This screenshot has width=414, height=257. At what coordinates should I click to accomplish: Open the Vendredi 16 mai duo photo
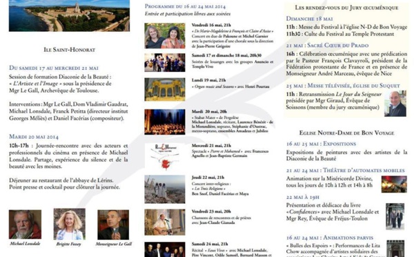pyautogui.click(x=165, y=36)
